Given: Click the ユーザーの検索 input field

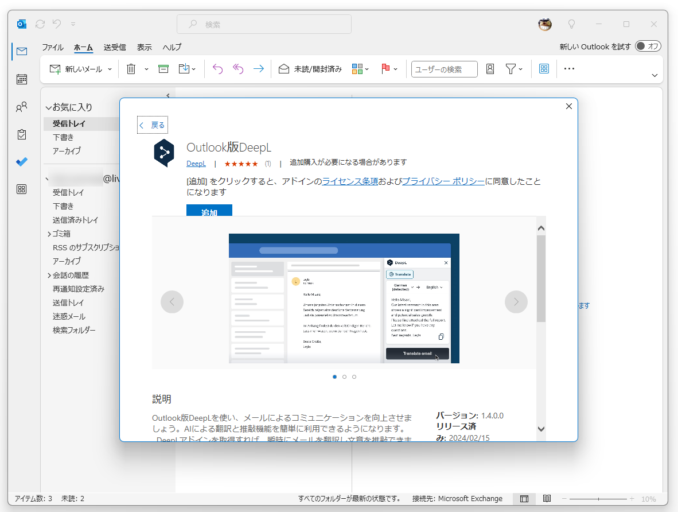Looking at the screenshot, I should 444,69.
